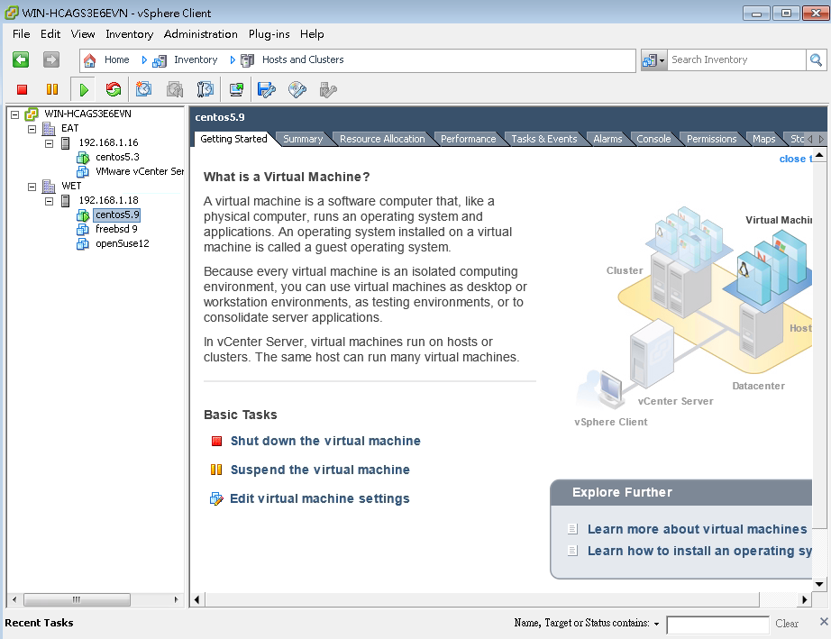Click the floppy drive connect toolbar icon

coord(267,89)
